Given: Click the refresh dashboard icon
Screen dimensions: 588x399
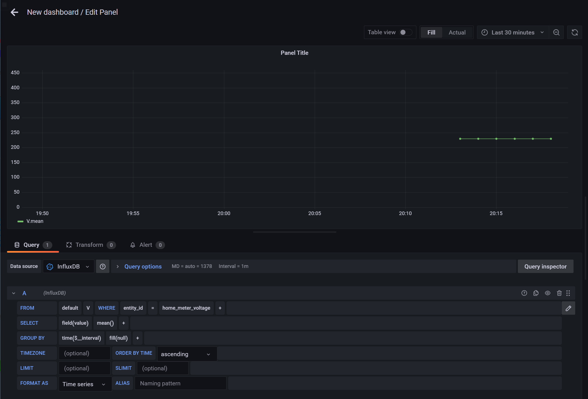Looking at the screenshot, I should pyautogui.click(x=575, y=33).
